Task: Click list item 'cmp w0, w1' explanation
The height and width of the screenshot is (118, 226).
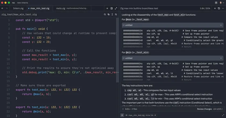Action: pos(154,90)
